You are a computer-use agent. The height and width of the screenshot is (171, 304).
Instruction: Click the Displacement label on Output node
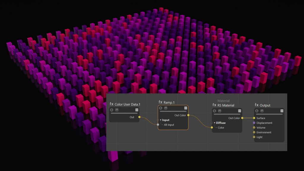click(x=264, y=123)
